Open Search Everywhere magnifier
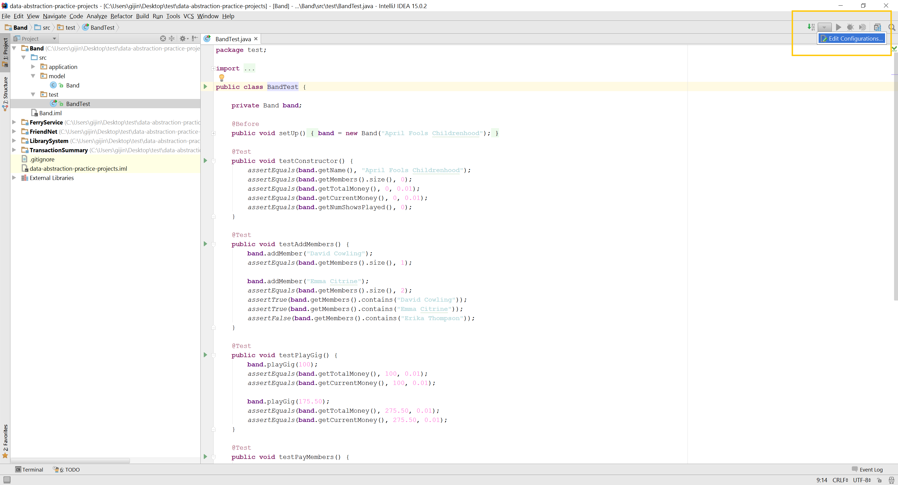Viewport: 898px width, 485px height. click(x=892, y=27)
